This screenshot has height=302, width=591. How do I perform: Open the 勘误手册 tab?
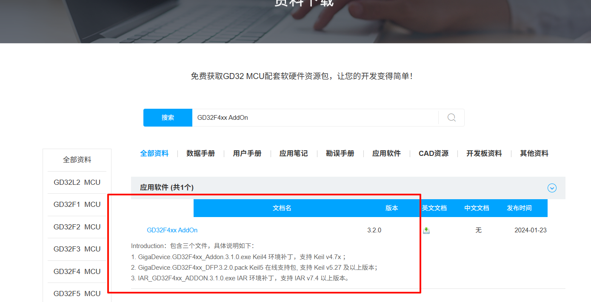(x=340, y=153)
